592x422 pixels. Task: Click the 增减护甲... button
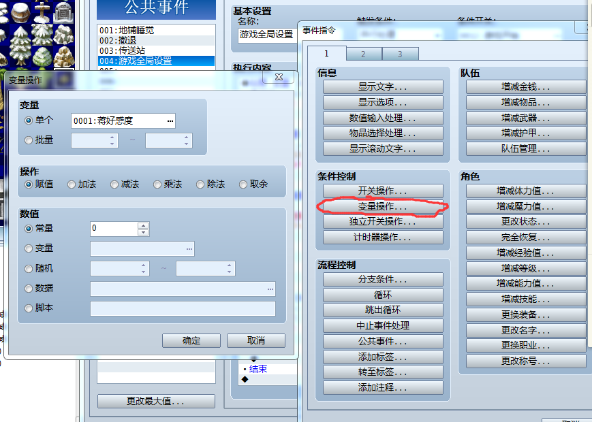(x=526, y=133)
